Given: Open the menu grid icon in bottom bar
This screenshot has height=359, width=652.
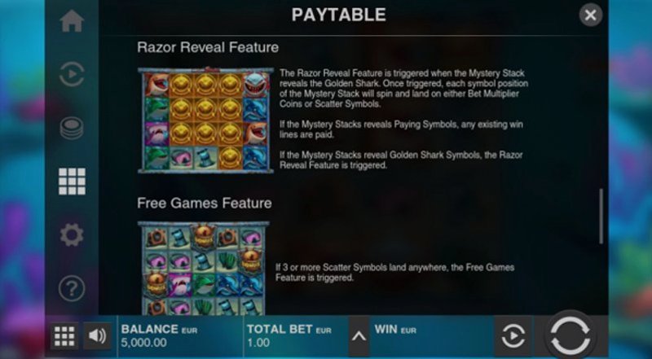Looking at the screenshot, I should point(64,335).
